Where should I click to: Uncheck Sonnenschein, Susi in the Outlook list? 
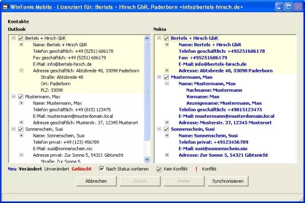(20, 129)
